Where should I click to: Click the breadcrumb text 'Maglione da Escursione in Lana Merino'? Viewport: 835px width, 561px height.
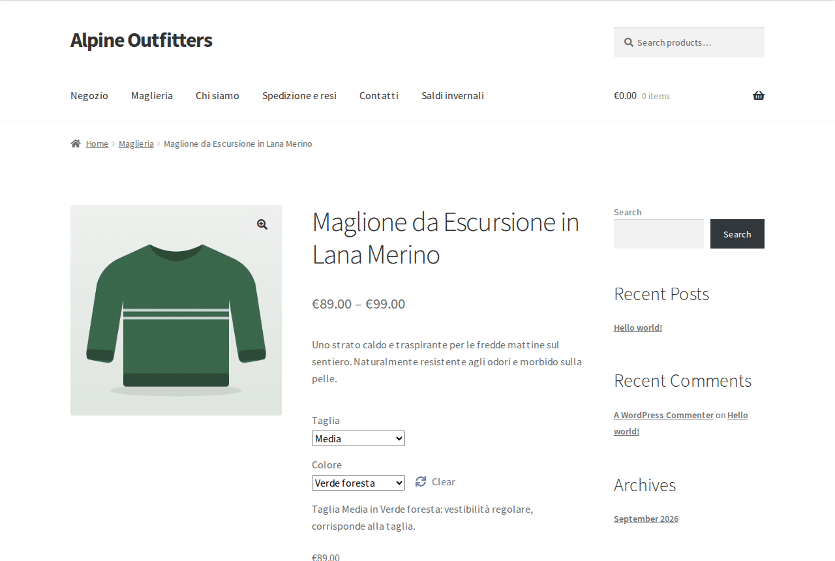point(238,144)
